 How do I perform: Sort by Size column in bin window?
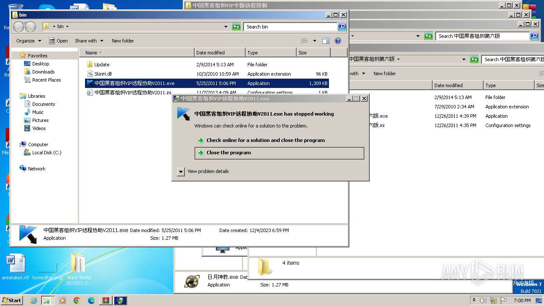tap(313, 53)
